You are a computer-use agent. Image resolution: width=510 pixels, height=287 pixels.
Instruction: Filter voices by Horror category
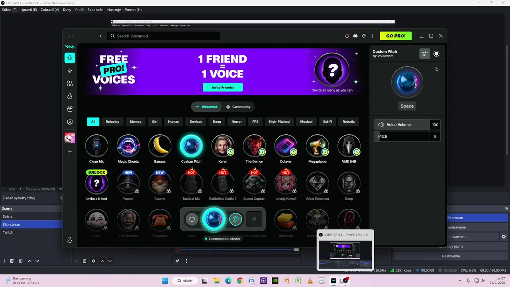[237, 122]
